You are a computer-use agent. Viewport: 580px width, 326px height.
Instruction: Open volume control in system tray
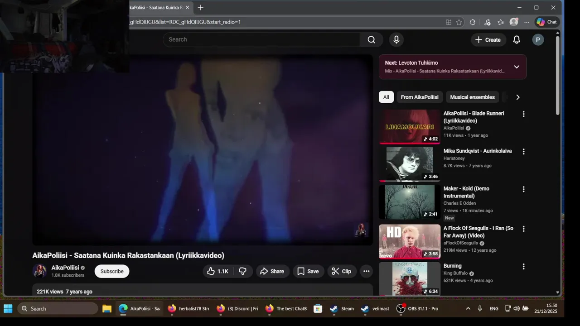pos(517,309)
